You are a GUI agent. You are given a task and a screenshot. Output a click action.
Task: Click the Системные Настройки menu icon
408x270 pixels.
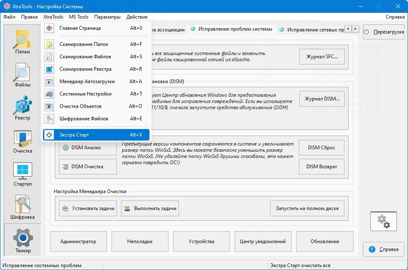[49, 94]
